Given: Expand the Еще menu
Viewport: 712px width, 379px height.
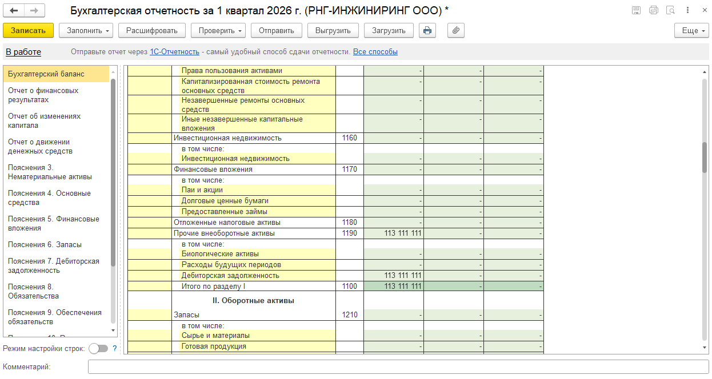Looking at the screenshot, I should click(x=691, y=31).
